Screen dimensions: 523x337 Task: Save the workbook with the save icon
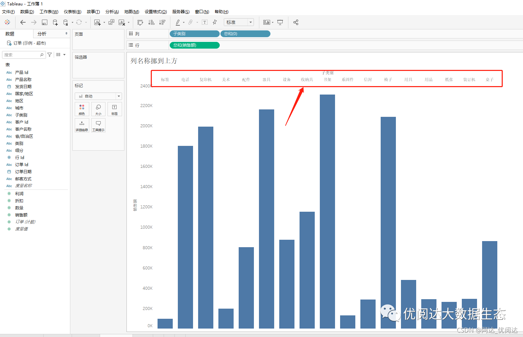pyautogui.click(x=44, y=22)
